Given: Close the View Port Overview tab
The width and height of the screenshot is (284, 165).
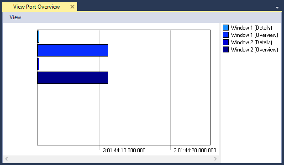Looking at the screenshot, I should [x=72, y=7].
